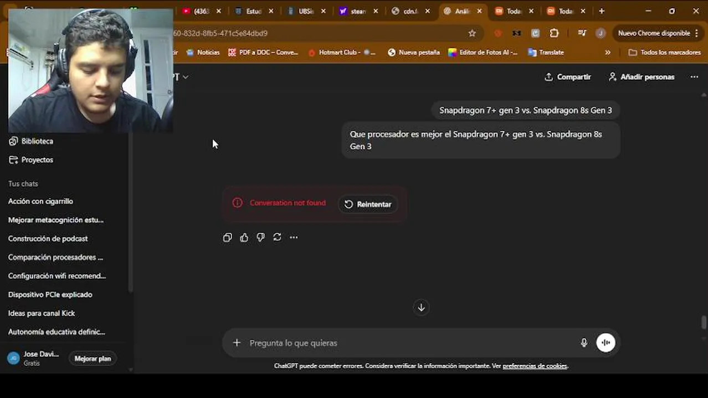Click the Reintentar button

pos(368,204)
